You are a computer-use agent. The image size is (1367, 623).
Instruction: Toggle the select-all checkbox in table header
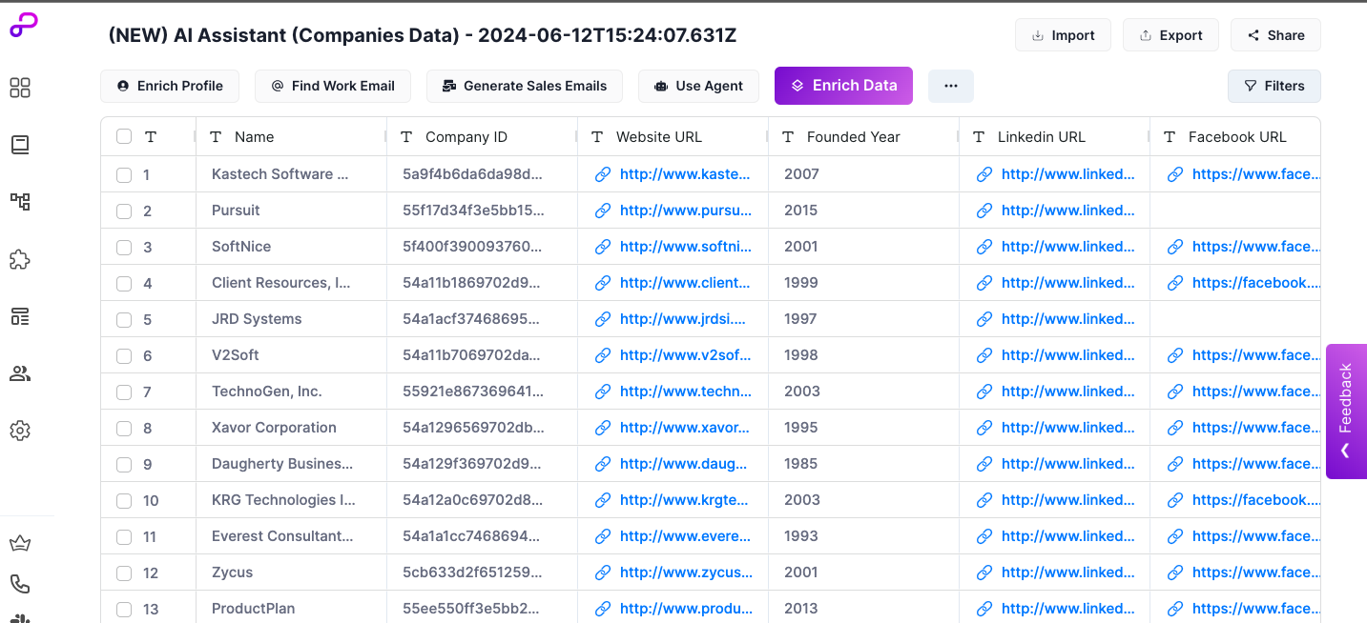pyautogui.click(x=124, y=136)
